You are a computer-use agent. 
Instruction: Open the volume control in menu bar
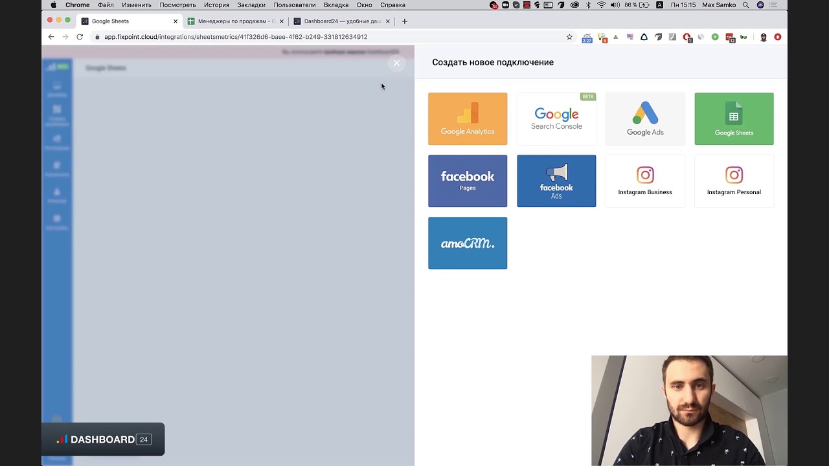(x=615, y=5)
